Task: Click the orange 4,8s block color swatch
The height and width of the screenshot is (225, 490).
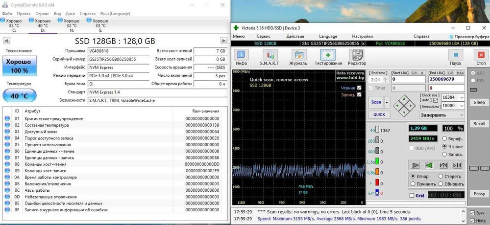Action: click(377, 172)
